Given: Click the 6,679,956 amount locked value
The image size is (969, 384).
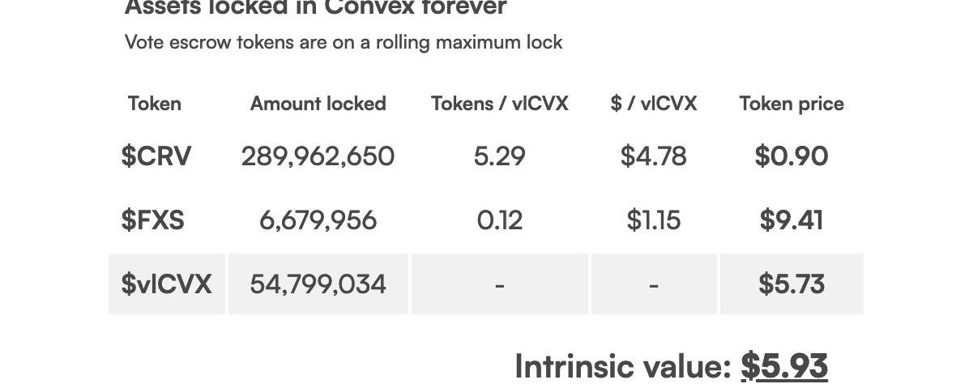Looking at the screenshot, I should pos(318,220).
